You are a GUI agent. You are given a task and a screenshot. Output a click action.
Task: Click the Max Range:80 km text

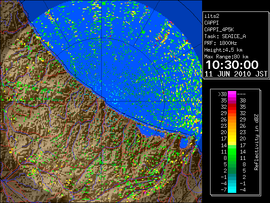[226, 57]
